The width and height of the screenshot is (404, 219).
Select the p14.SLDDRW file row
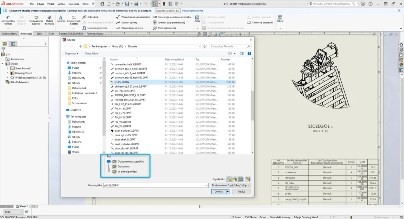pos(173,82)
